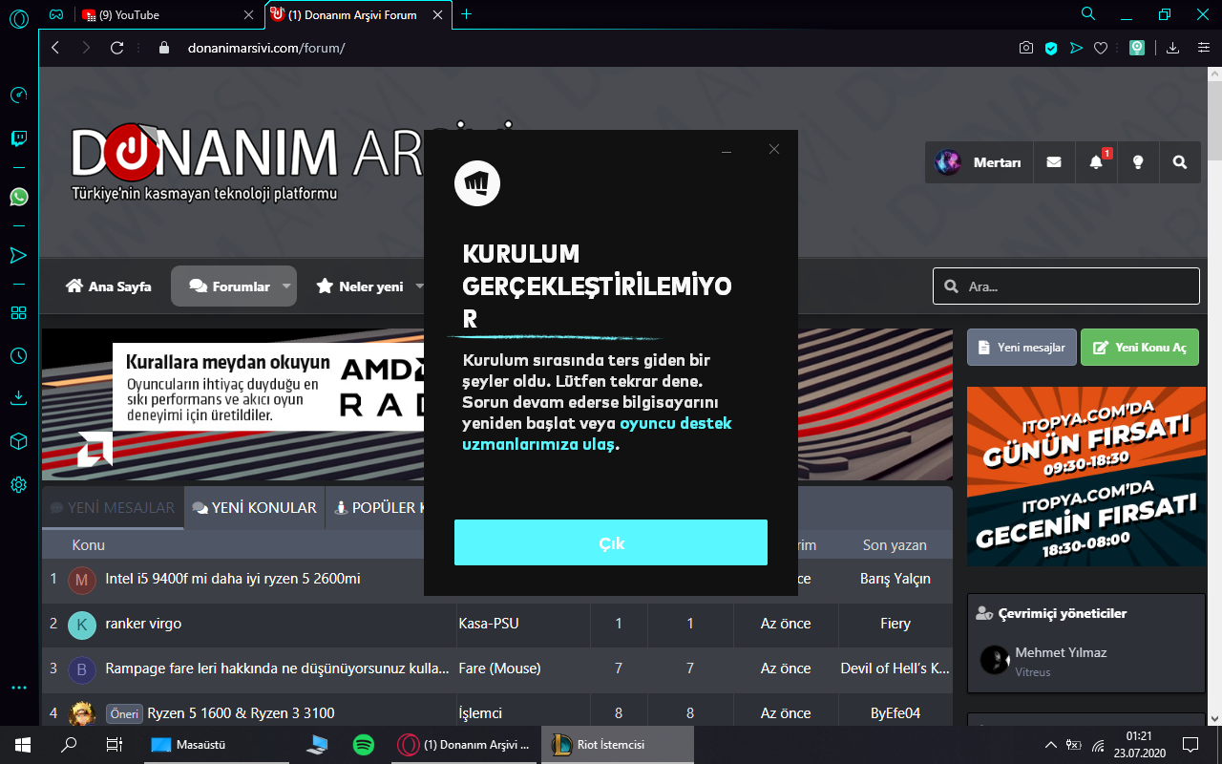Screen dimensions: 1222x764
Task: Switch to the YENİ MESAJLAR tab
Action: point(113,508)
